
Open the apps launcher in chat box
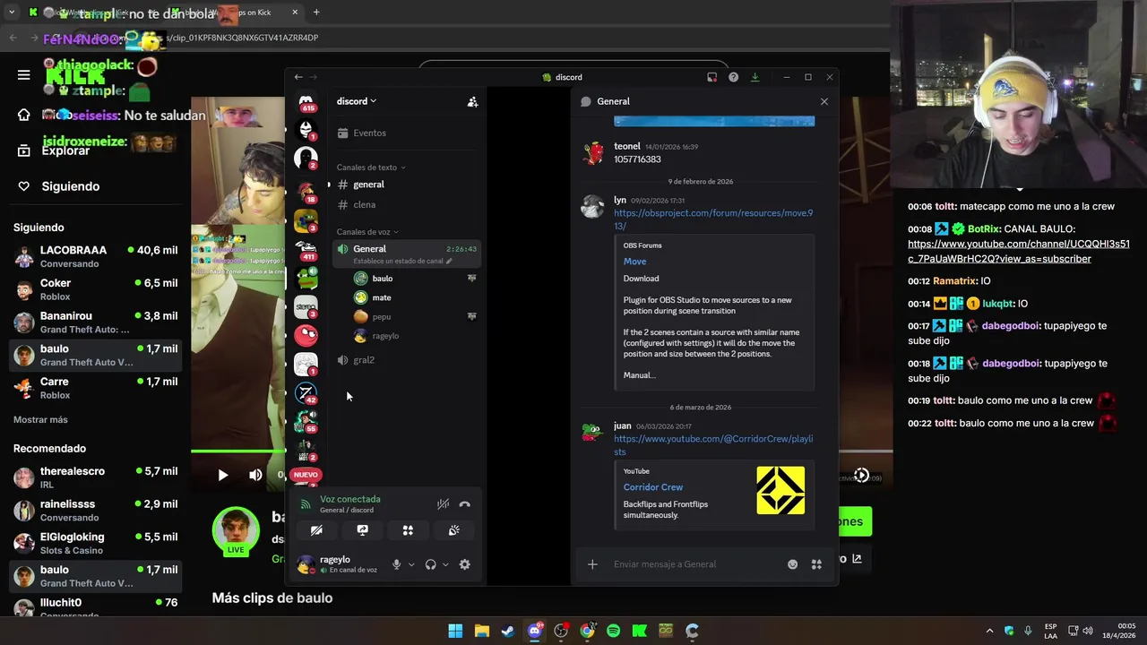816,564
